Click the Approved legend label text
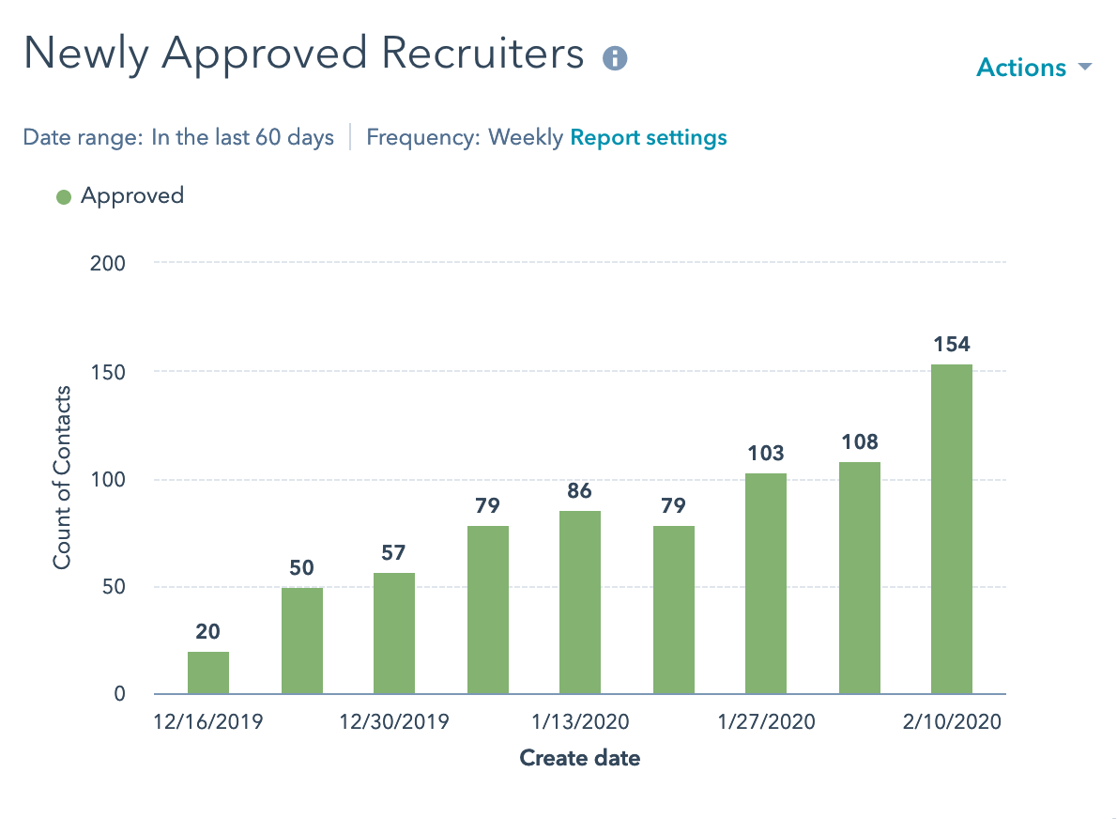 tap(131, 195)
